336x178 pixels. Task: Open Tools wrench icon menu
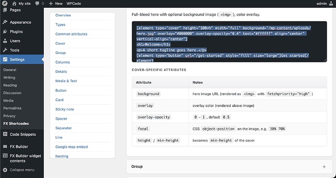(5, 50)
